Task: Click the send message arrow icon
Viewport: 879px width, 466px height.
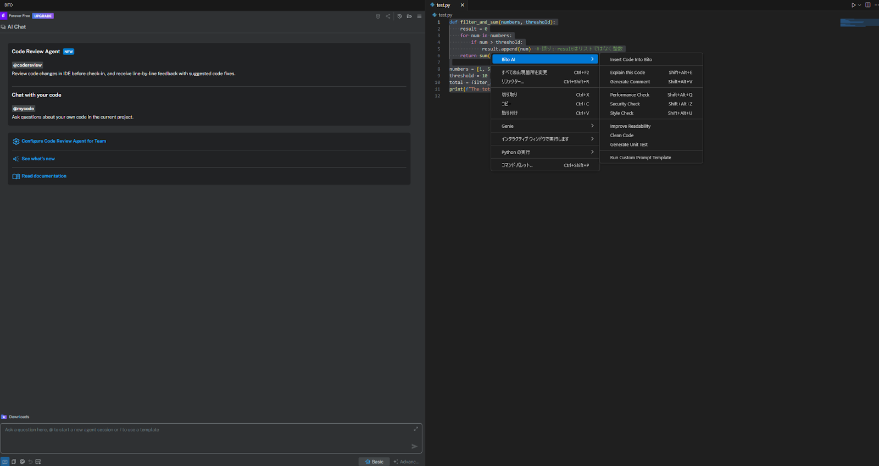Action: pos(414,446)
